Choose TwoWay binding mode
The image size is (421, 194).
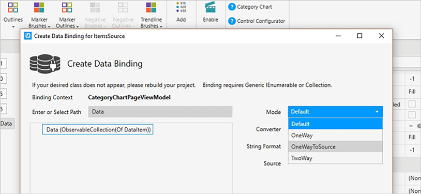(335, 158)
